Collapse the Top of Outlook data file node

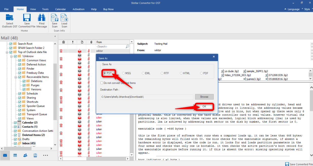tap(7, 52)
